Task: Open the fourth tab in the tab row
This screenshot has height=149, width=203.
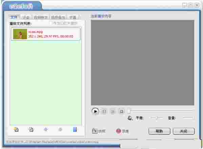Action: click(x=58, y=17)
